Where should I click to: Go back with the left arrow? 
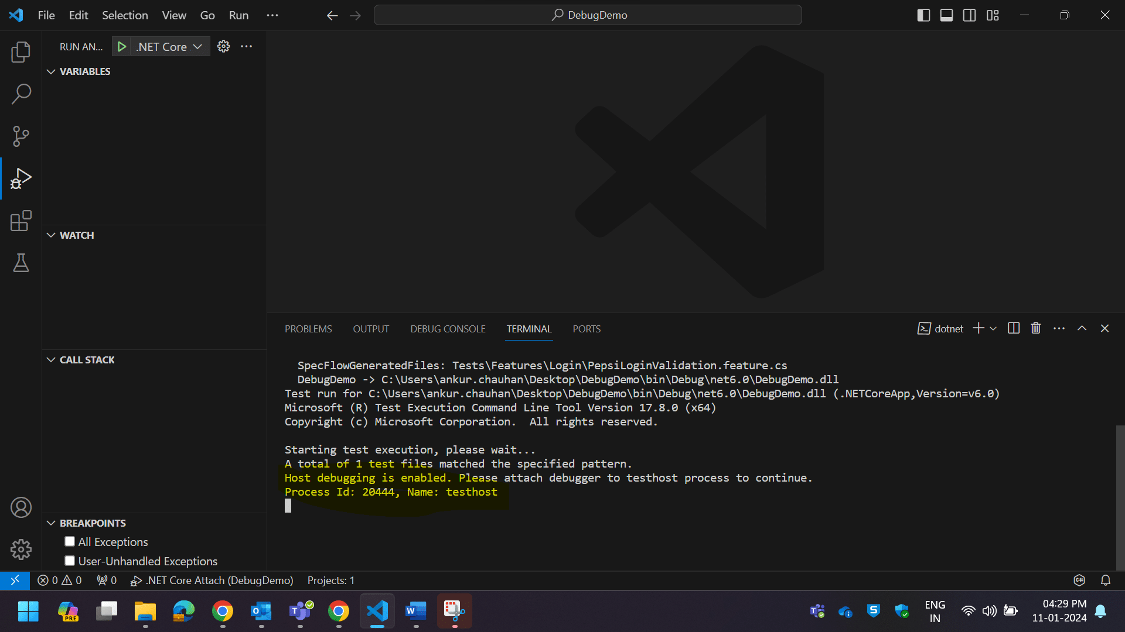click(332, 15)
